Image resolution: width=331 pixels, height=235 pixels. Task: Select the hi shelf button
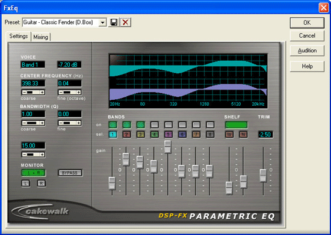coord(243,135)
